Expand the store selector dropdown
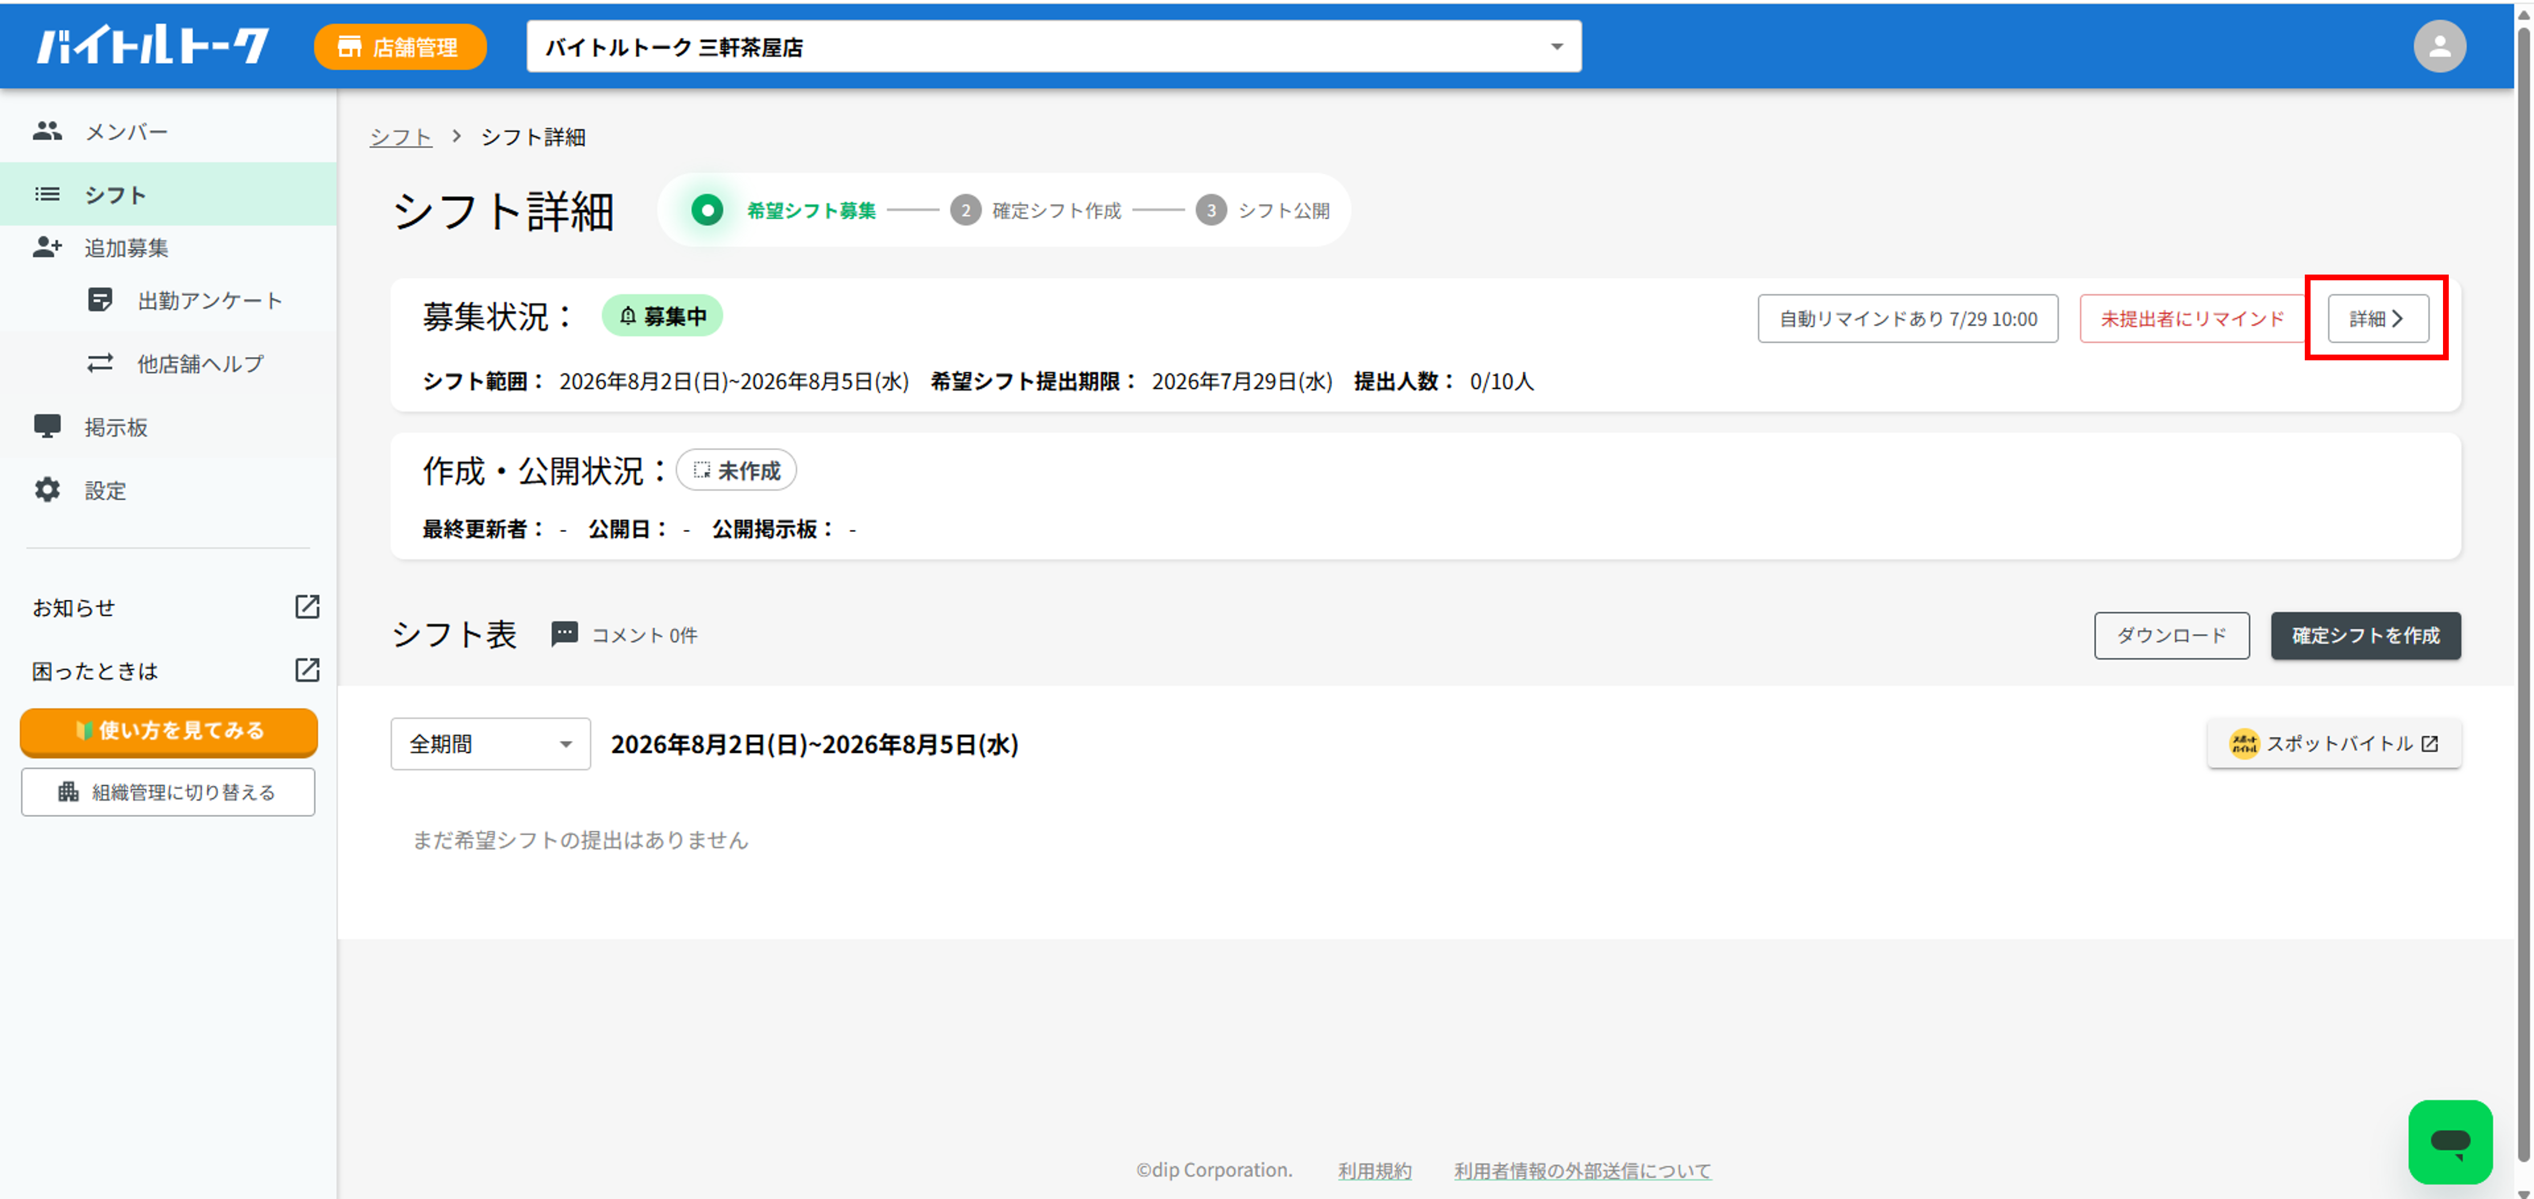The image size is (2534, 1199). [x=1053, y=46]
